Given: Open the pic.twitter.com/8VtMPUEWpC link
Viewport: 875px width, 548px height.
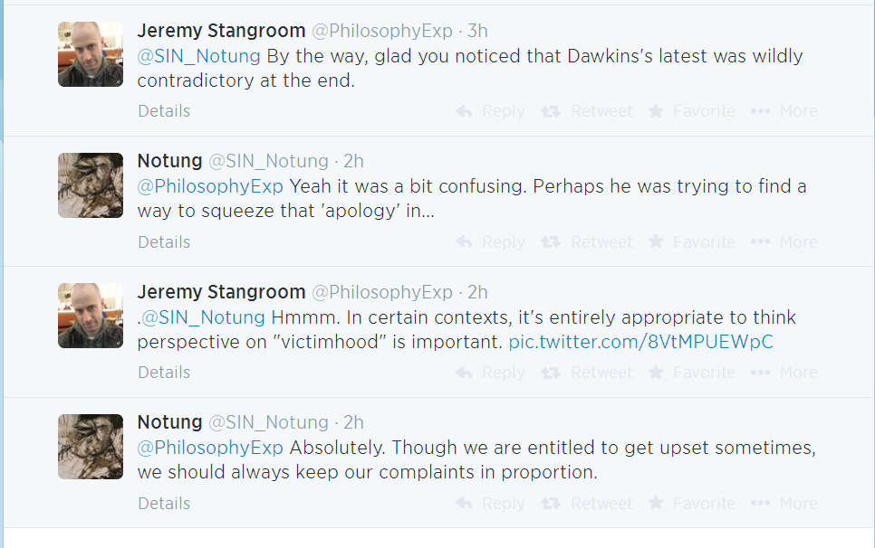Looking at the screenshot, I should point(640,342).
